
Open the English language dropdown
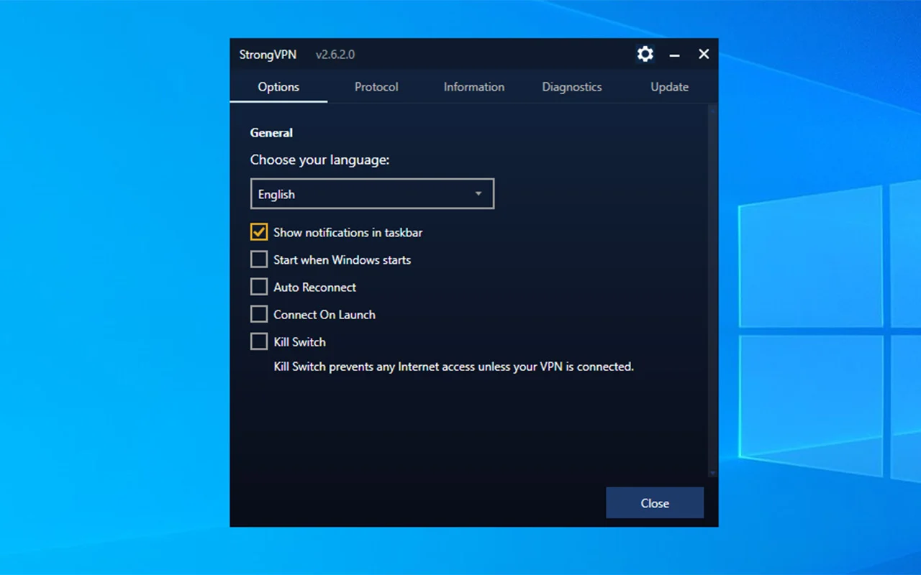point(372,194)
